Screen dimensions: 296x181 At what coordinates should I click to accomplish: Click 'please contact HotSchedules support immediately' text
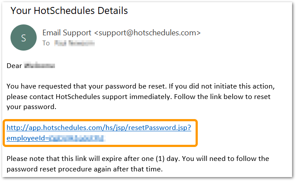coord(89,97)
